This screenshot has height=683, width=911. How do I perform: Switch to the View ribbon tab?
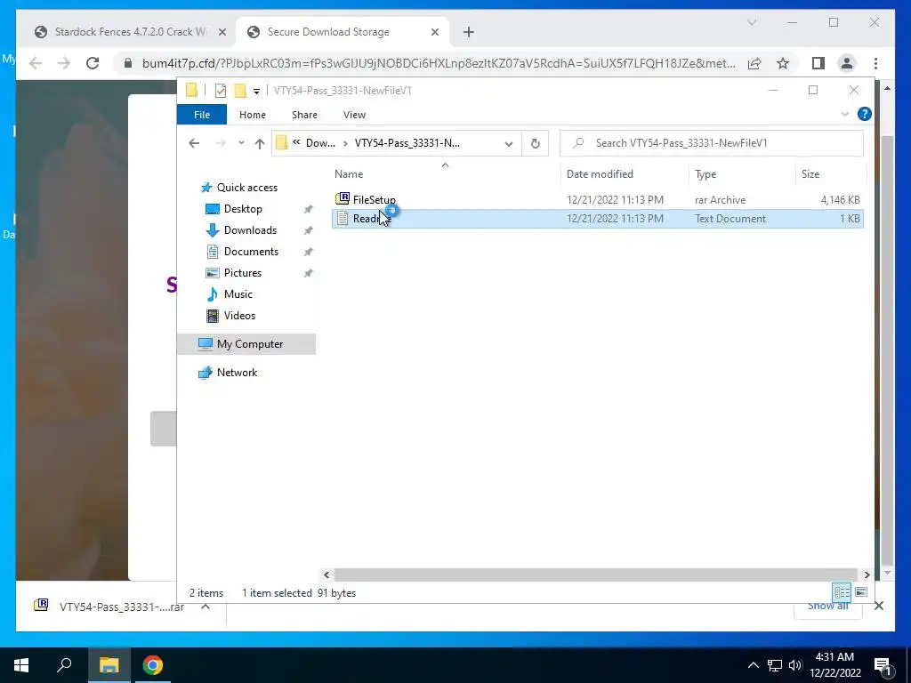(354, 115)
